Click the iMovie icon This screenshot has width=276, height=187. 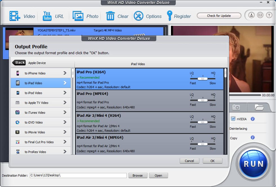click(x=17, y=132)
